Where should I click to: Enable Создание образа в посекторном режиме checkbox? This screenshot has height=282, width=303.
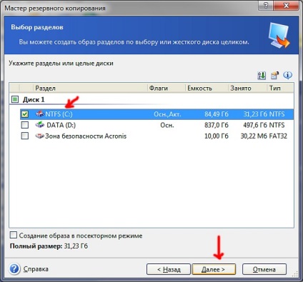click(x=14, y=236)
